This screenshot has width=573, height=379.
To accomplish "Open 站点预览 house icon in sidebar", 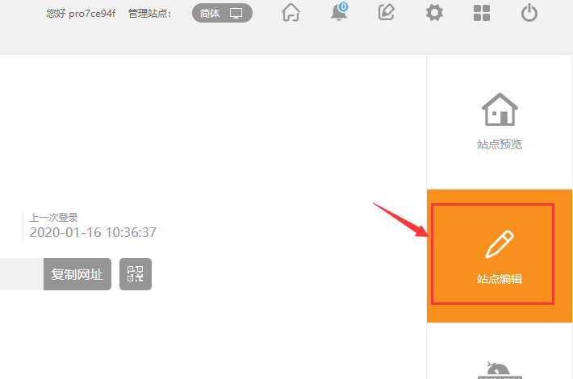I will point(500,110).
